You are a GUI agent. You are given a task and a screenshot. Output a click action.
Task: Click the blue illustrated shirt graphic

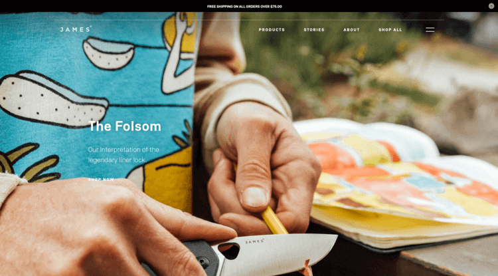pos(95,95)
